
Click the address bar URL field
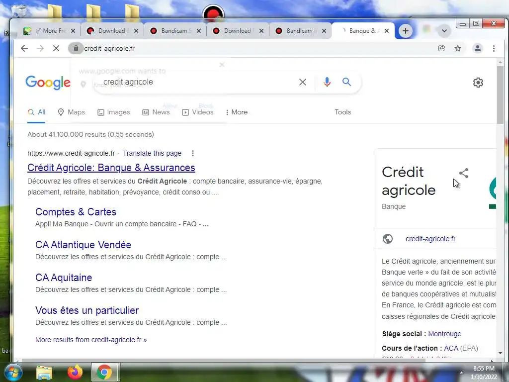[x=253, y=48]
